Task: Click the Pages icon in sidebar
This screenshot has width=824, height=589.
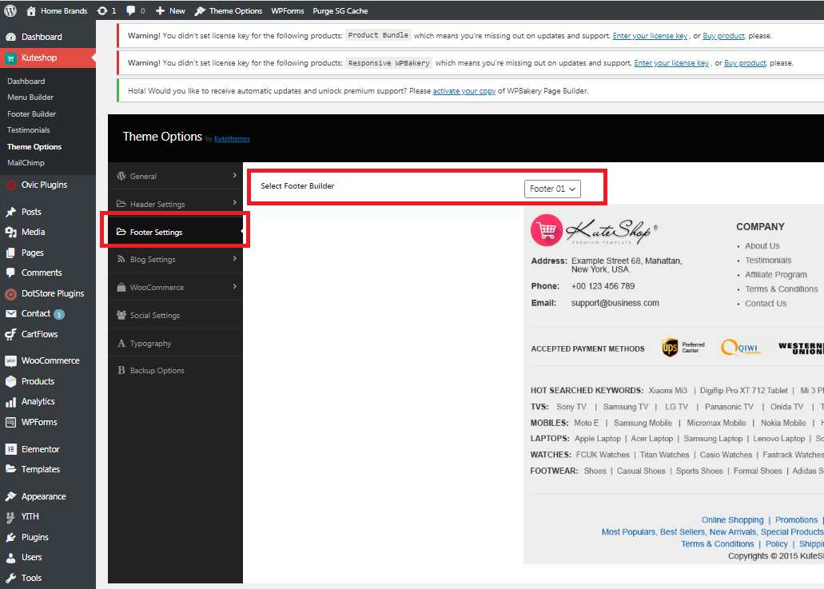Action: point(10,253)
